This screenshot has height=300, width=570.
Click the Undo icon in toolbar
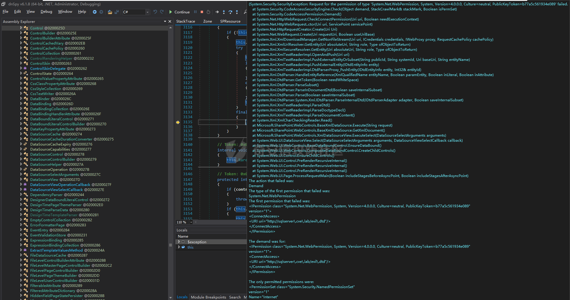tap(155, 12)
